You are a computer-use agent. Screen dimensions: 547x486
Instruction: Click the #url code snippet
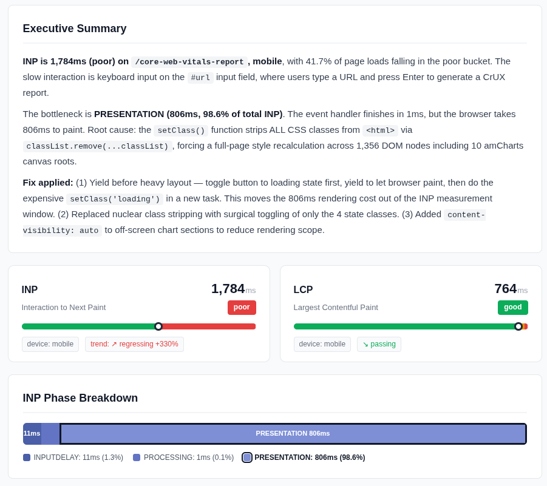coord(200,78)
